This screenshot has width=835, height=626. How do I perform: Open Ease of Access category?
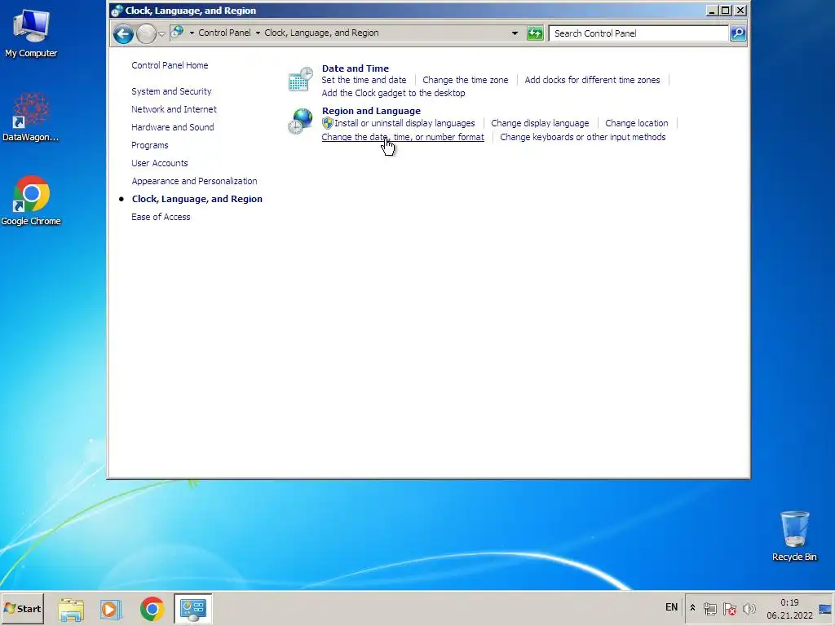tap(161, 217)
